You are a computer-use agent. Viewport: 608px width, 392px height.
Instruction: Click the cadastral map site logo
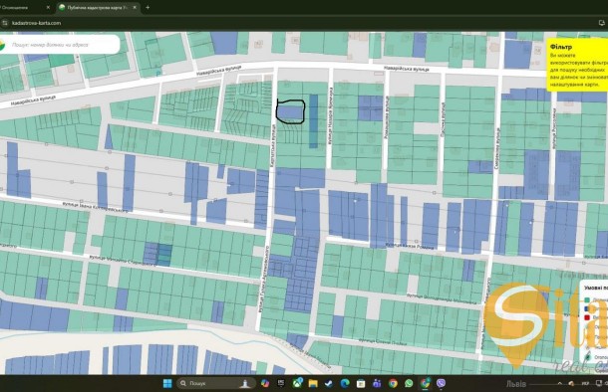[x=2, y=45]
